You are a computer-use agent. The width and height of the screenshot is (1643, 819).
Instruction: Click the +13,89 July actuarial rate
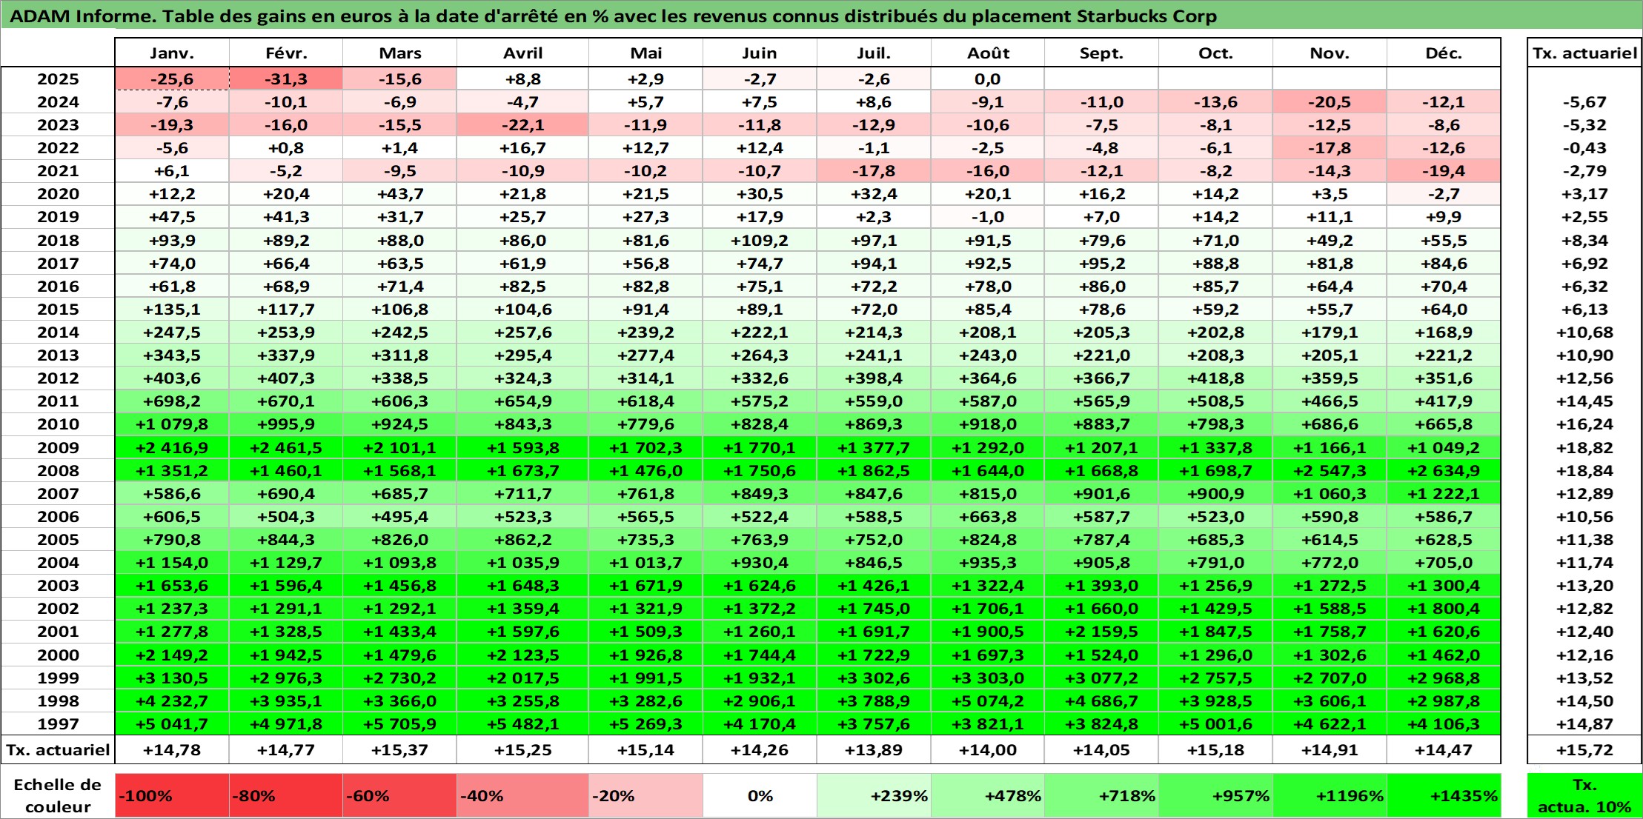pos(874,749)
